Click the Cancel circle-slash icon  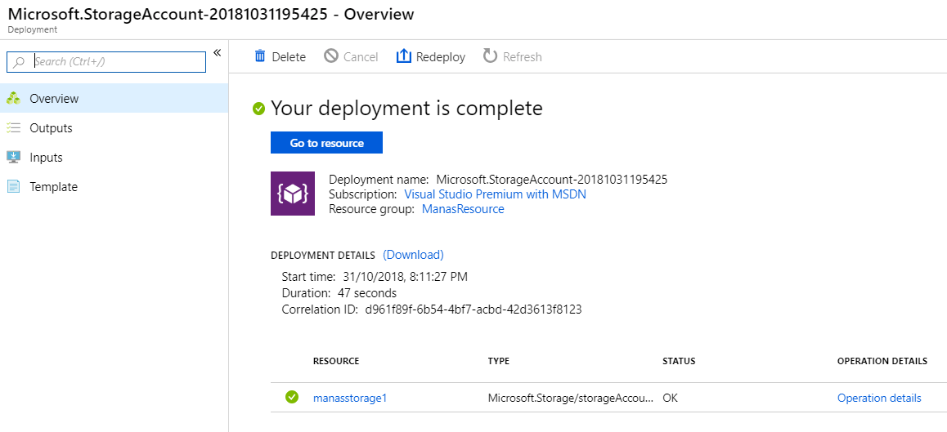pos(331,56)
